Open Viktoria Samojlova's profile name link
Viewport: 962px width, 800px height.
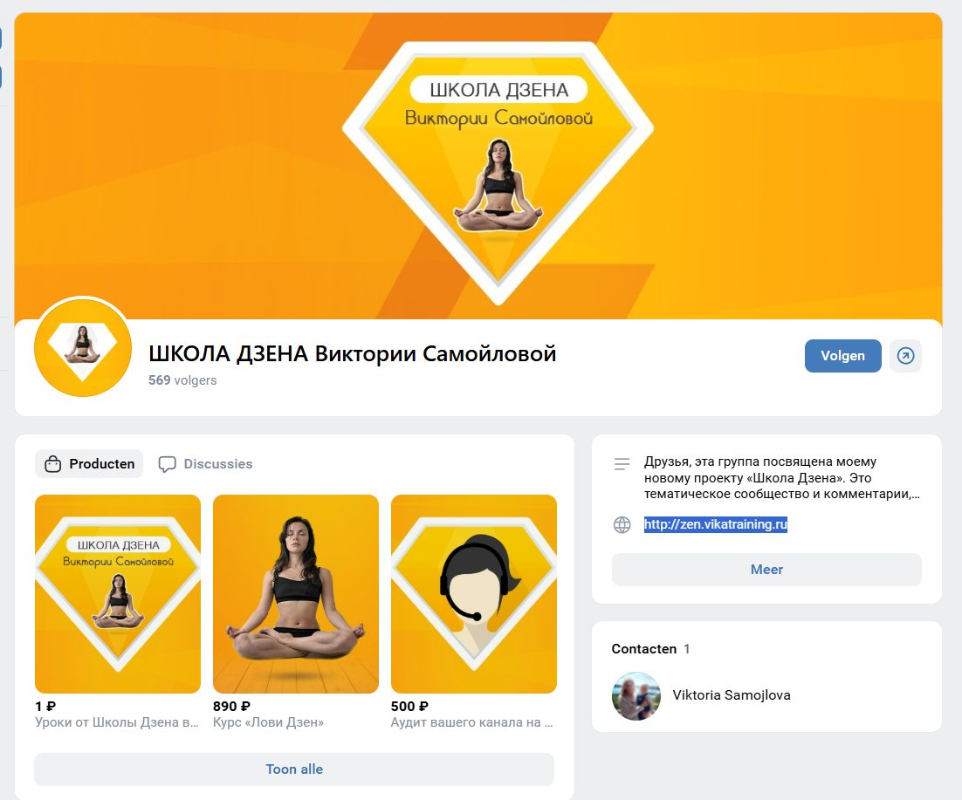[732, 695]
